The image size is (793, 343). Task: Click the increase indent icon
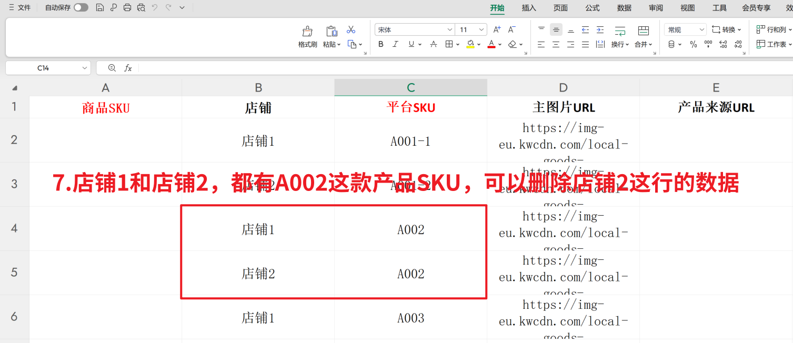pyautogui.click(x=600, y=30)
